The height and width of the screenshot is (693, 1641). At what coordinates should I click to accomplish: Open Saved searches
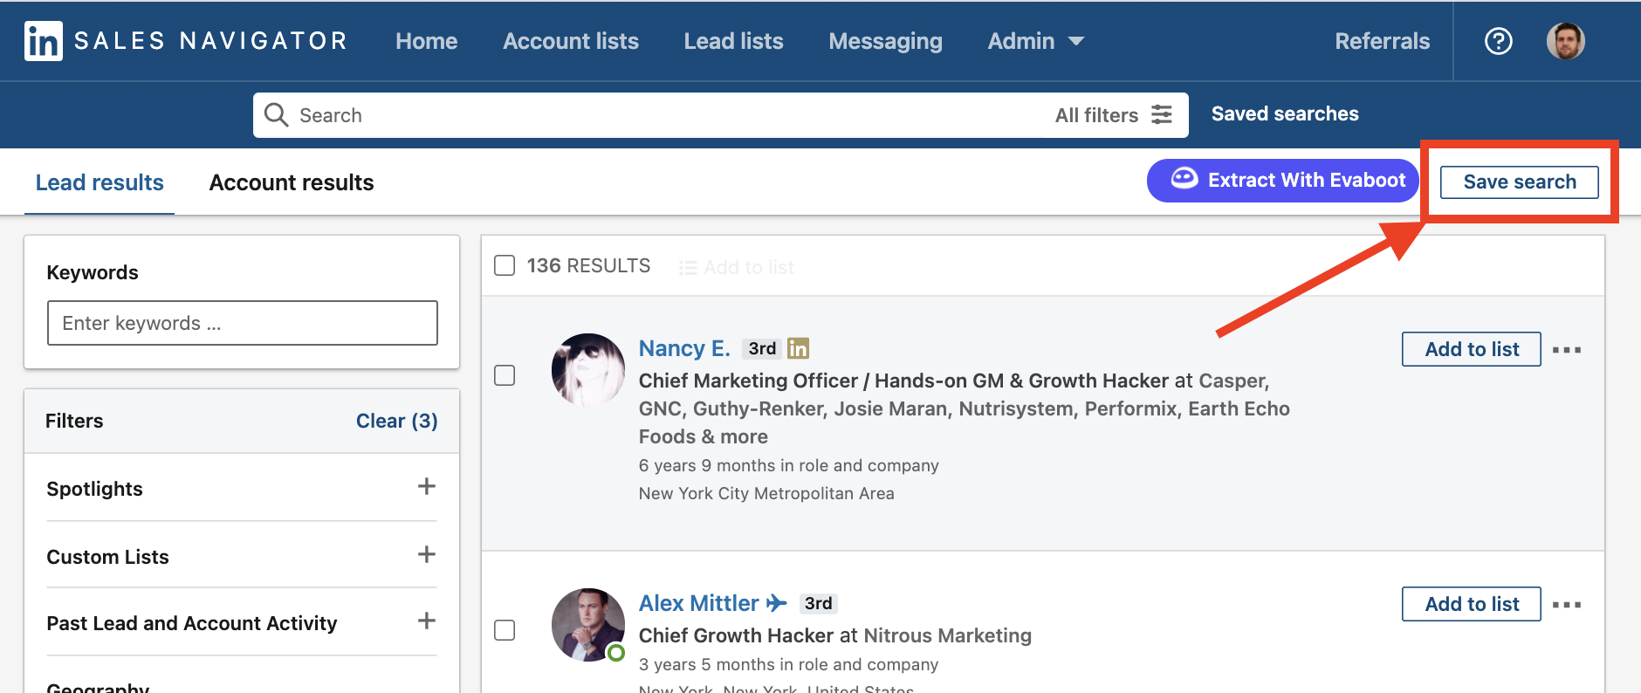coord(1285,113)
